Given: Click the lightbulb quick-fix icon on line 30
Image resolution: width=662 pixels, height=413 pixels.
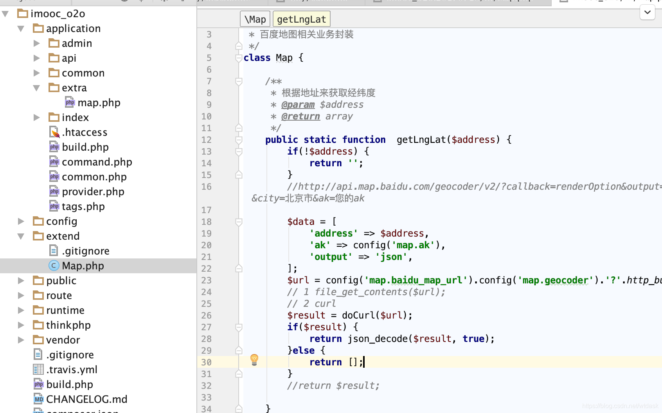Looking at the screenshot, I should [x=254, y=360].
